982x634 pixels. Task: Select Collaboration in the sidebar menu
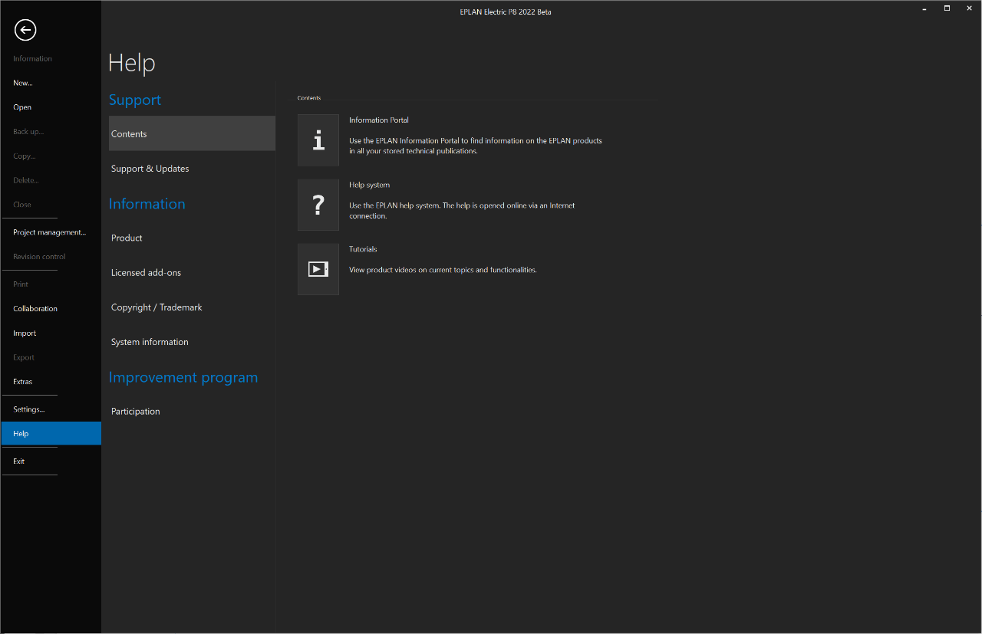tap(35, 309)
